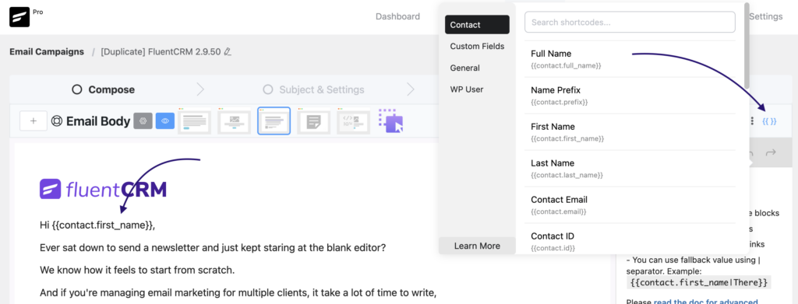The image size is (798, 304).
Task: Choose the plain note template thumbnail
Action: (313, 121)
